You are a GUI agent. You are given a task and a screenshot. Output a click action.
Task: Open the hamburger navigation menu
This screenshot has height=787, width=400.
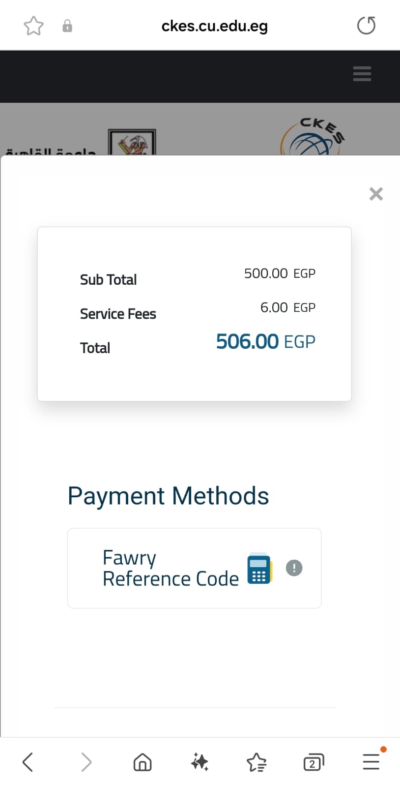[x=362, y=74]
